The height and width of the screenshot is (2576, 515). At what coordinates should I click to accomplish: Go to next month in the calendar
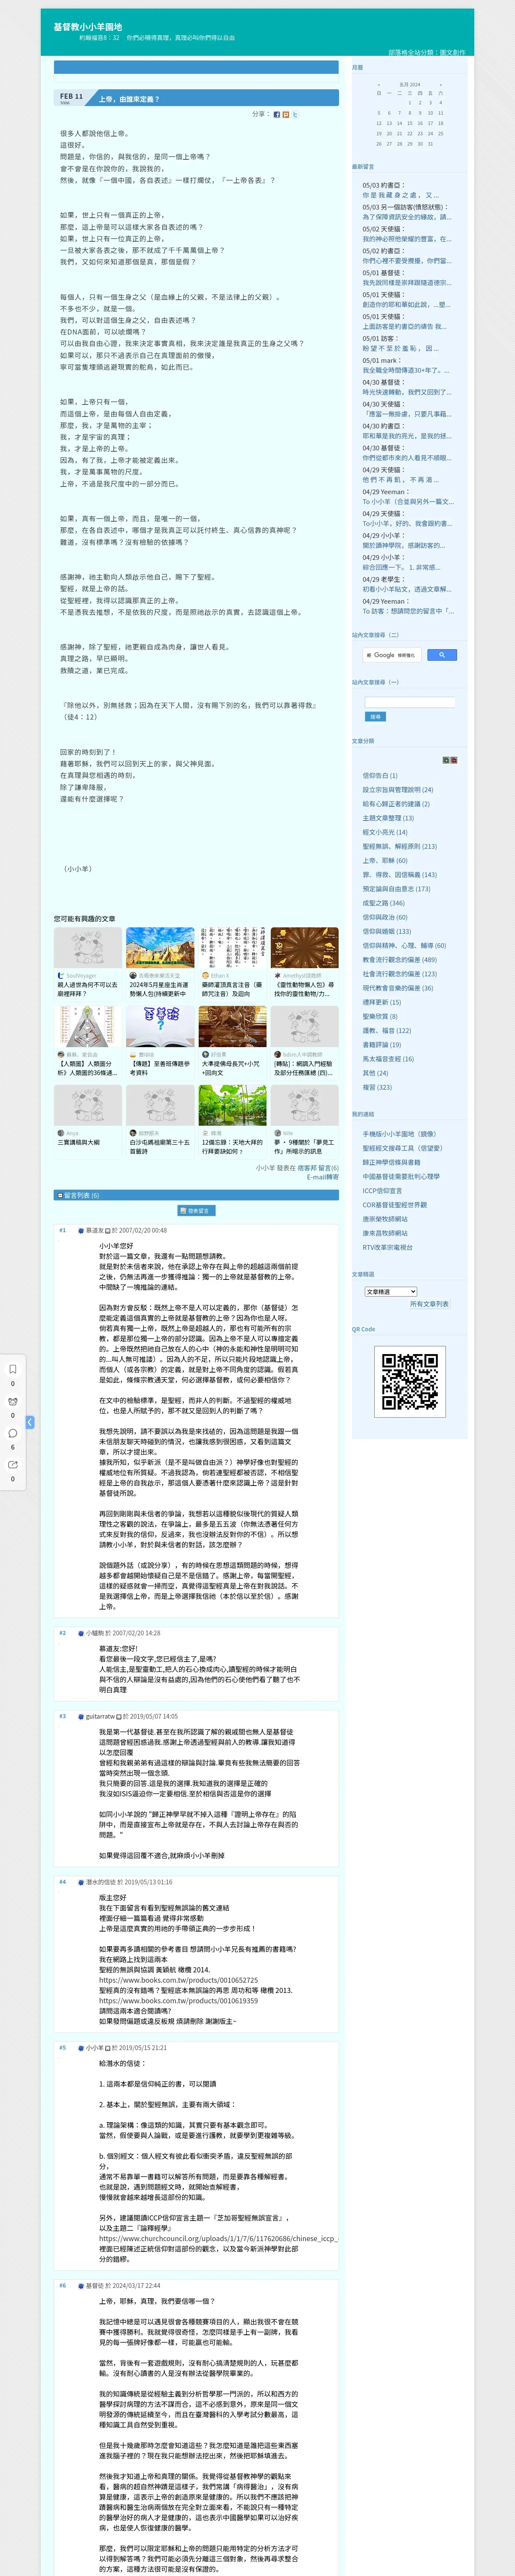pyautogui.click(x=441, y=84)
